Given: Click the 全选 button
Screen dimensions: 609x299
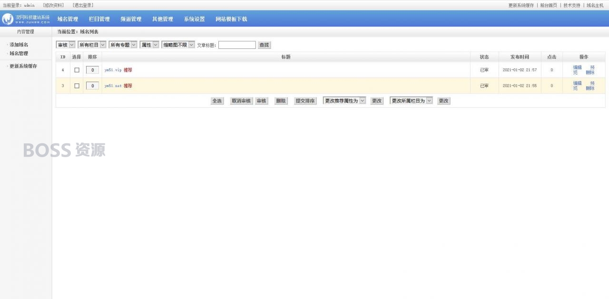Looking at the screenshot, I should (x=217, y=101).
